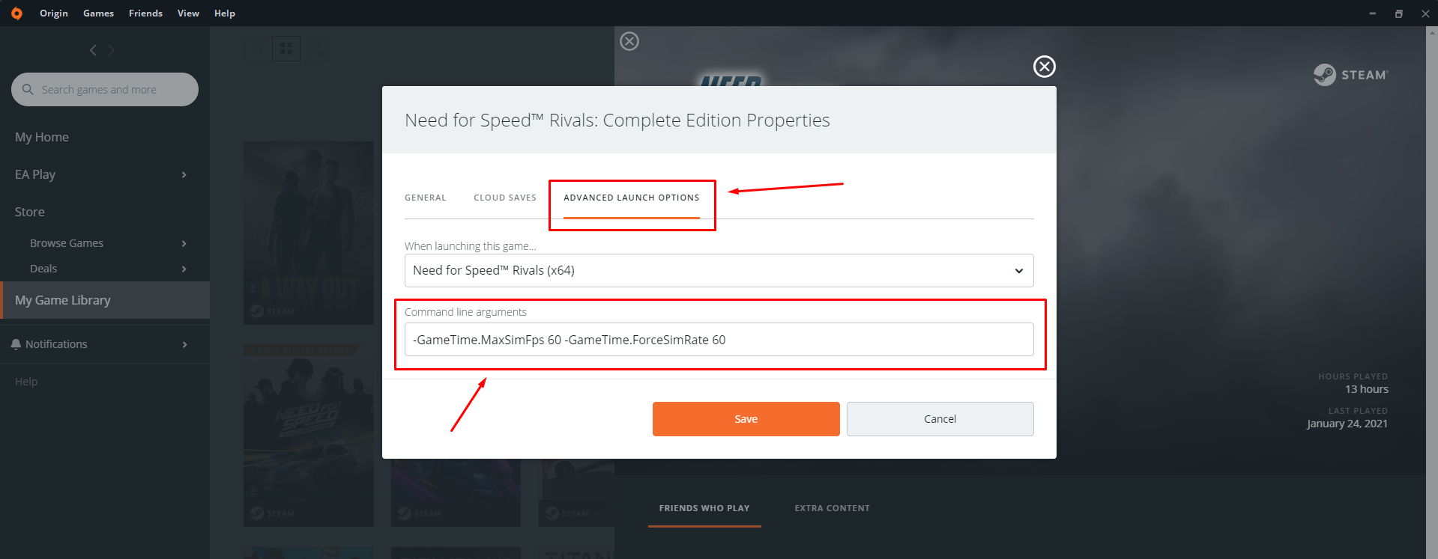The height and width of the screenshot is (559, 1438).
Task: Expand the EA Play submenu chevron
Action: pyautogui.click(x=184, y=175)
